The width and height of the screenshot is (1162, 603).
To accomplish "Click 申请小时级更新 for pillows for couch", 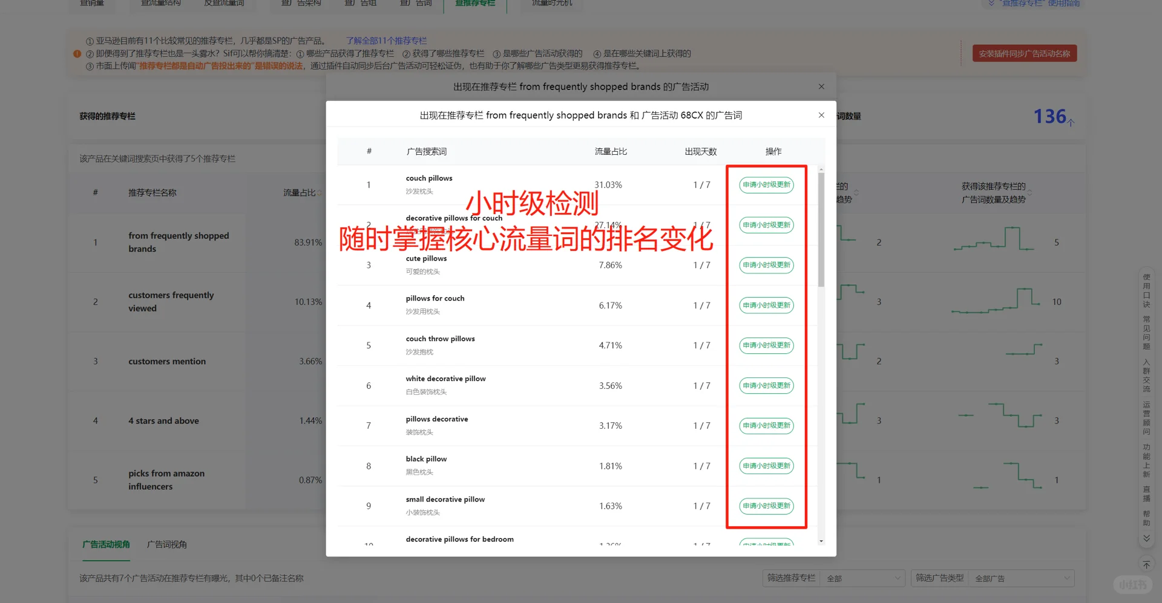I will tap(766, 305).
